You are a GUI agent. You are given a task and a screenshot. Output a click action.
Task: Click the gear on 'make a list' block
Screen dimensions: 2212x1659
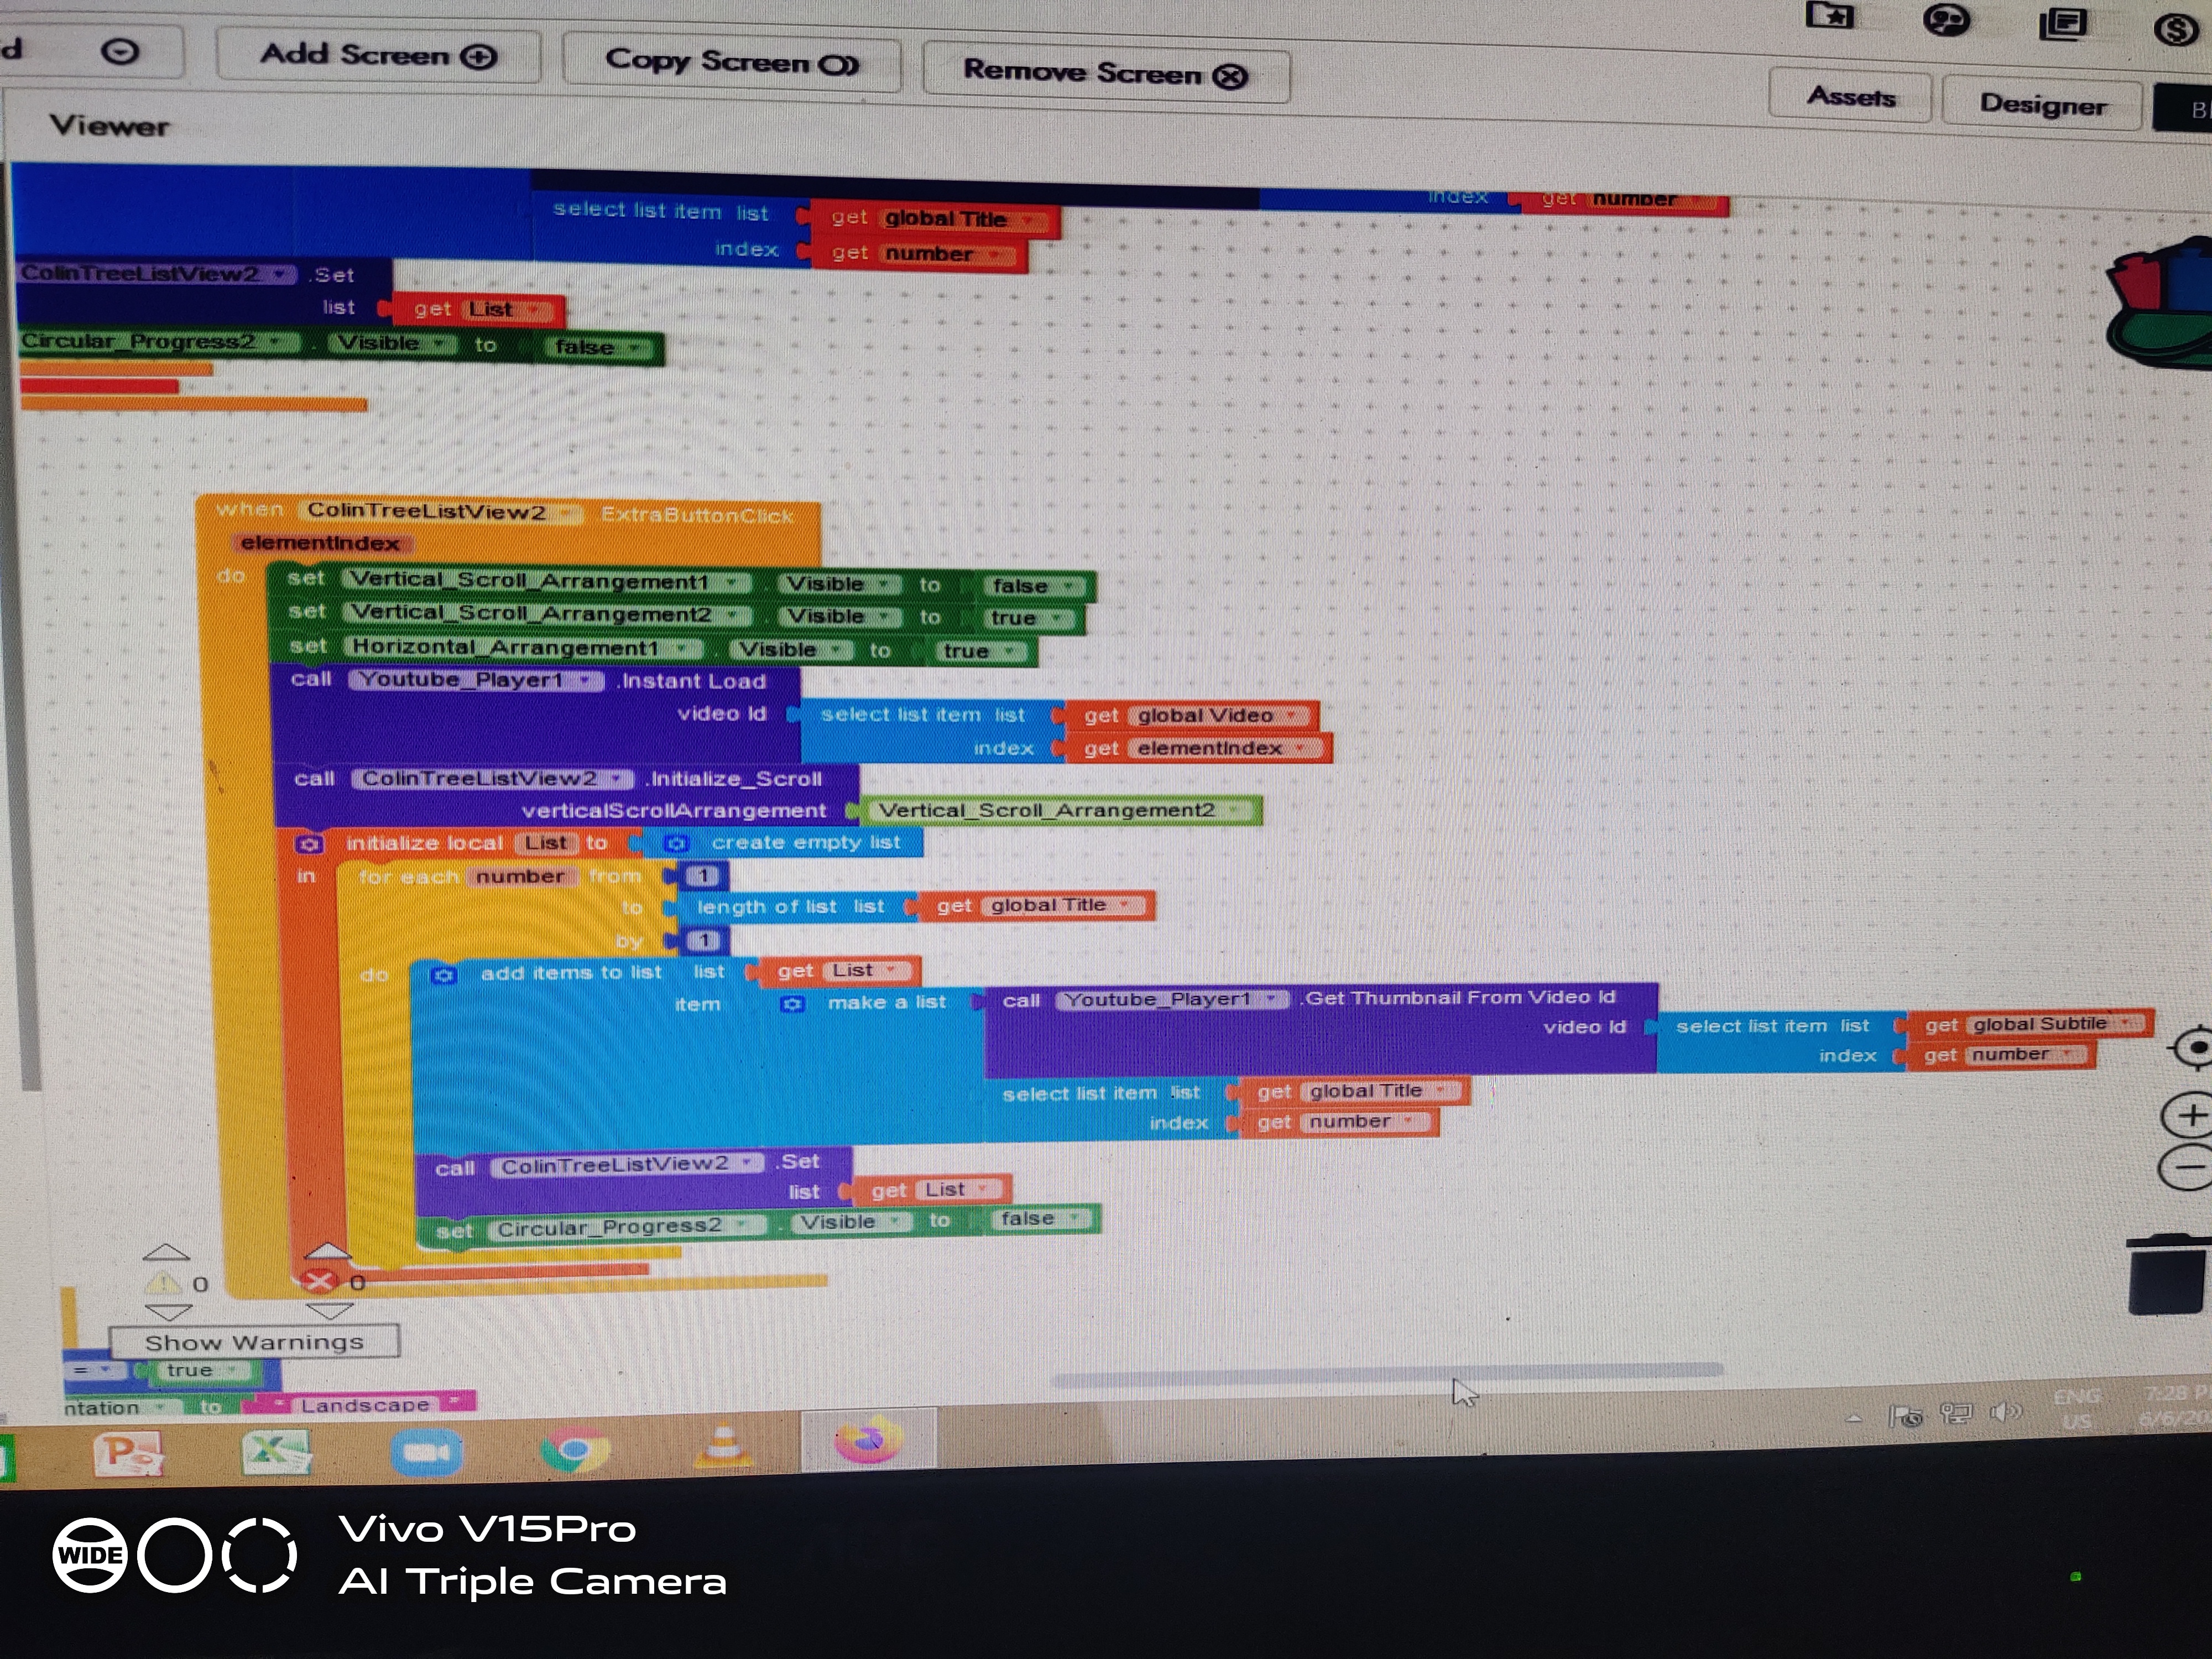(792, 1003)
